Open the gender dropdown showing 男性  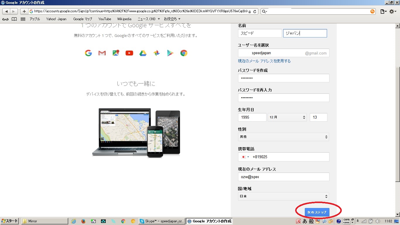tap(283, 137)
